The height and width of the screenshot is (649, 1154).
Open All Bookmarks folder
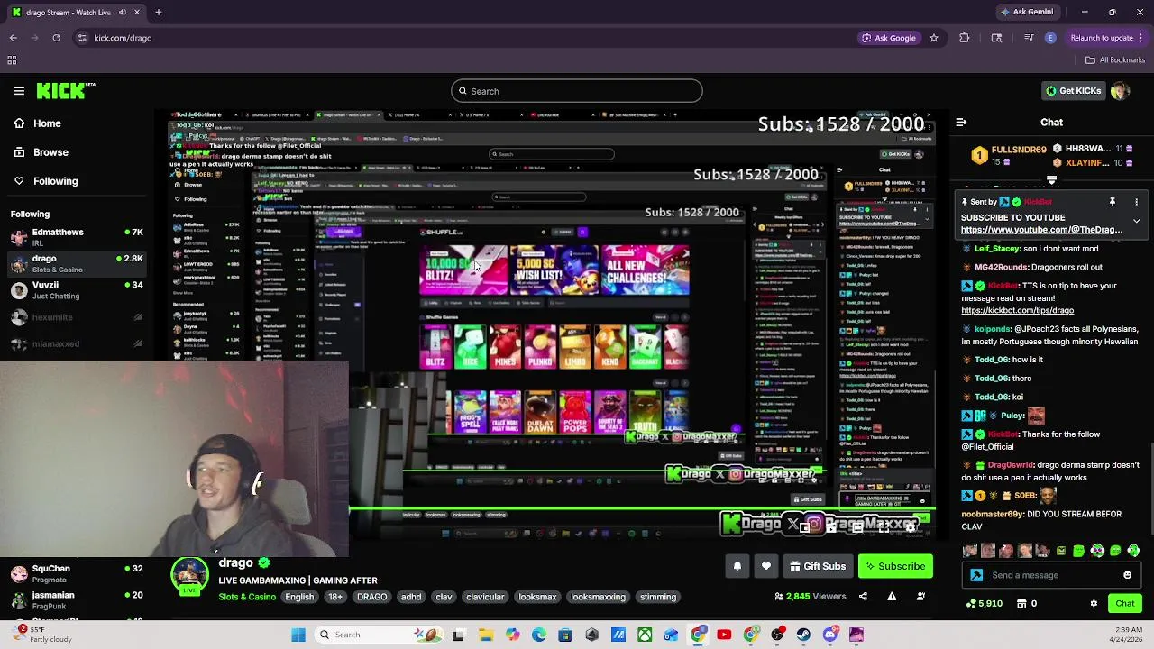(1115, 60)
